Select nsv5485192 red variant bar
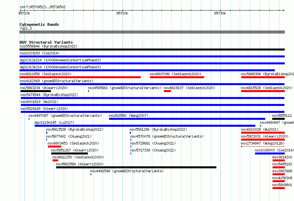Viewport: 294px width, 201px height. coord(278,167)
